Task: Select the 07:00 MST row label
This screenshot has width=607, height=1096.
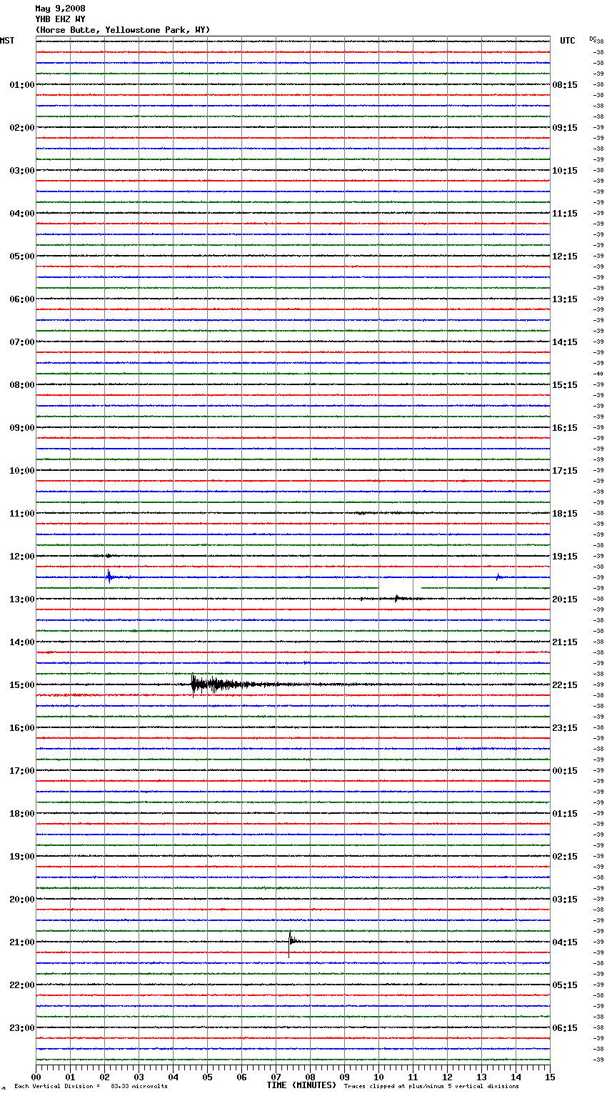Action: coord(22,342)
